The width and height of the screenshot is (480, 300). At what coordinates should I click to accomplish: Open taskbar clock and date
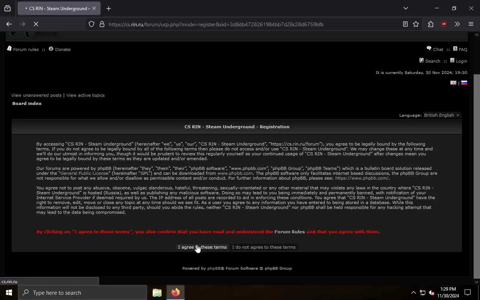pos(448,292)
